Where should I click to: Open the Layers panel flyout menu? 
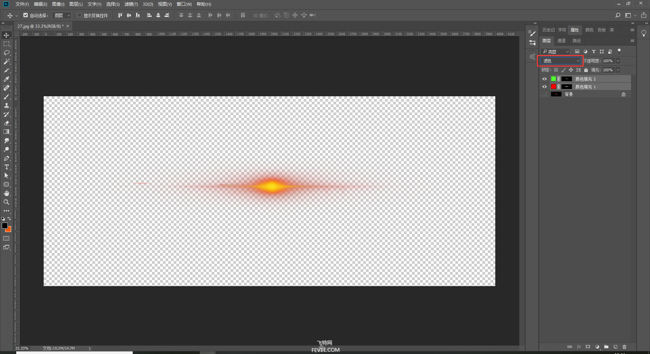pyautogui.click(x=632, y=41)
